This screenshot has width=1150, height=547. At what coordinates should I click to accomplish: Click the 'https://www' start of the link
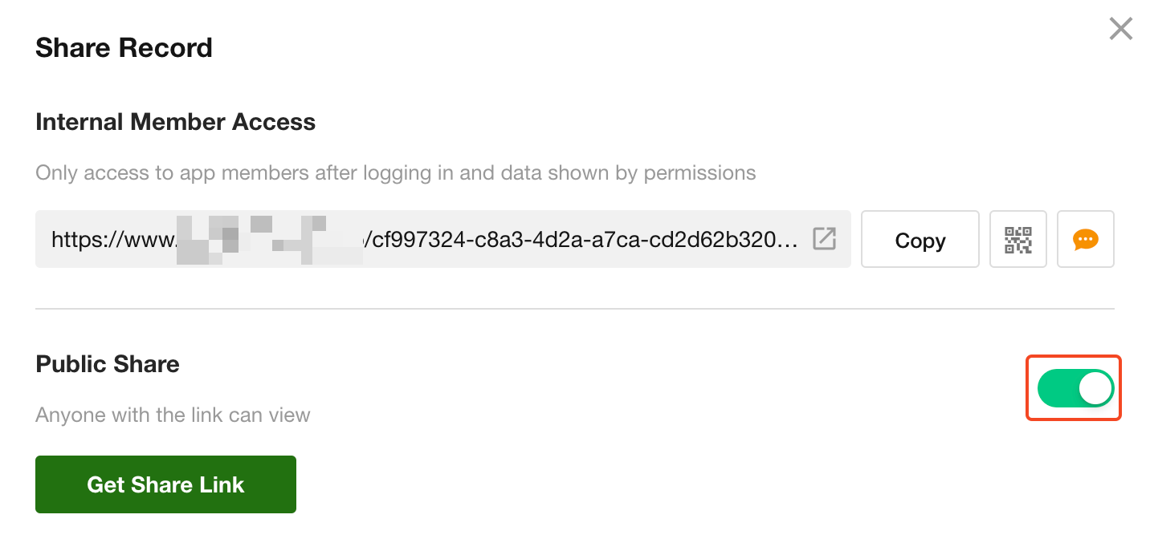tap(112, 240)
